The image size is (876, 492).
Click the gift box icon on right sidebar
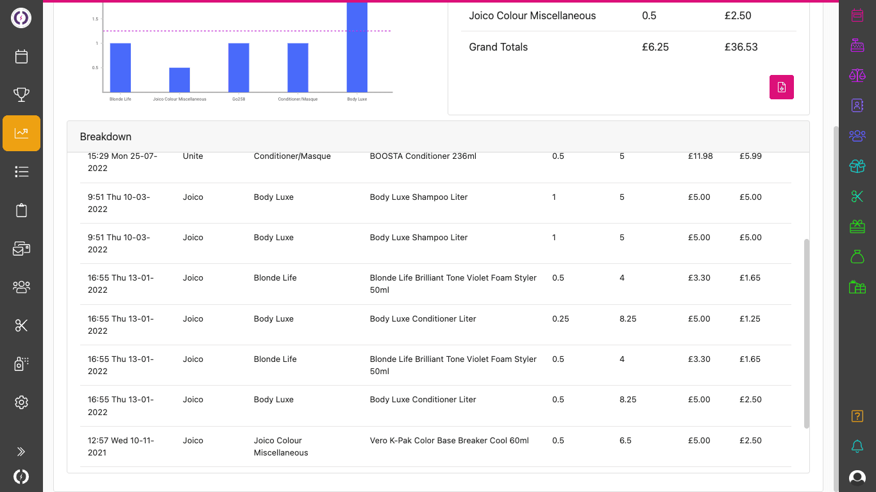(857, 165)
